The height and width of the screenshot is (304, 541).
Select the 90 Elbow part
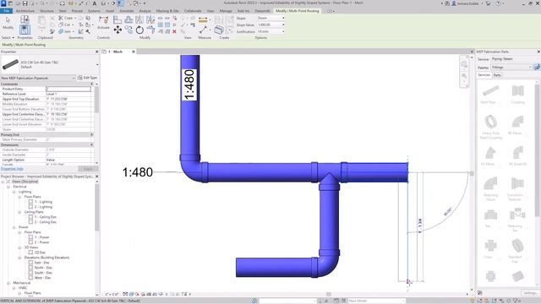tap(517, 122)
